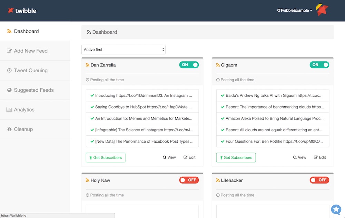This screenshot has height=218, width=345.
Task: Click Get Subscribers for Gigaom
Action: click(236, 157)
